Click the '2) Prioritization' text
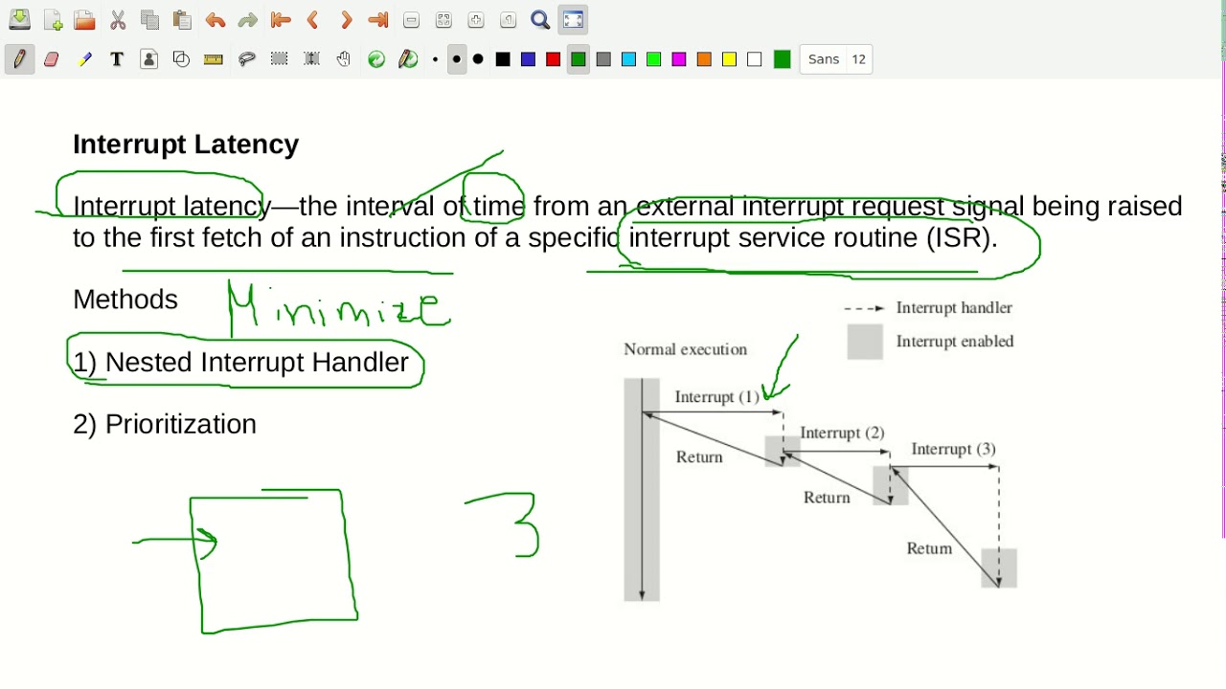The width and height of the screenshot is (1226, 689). click(x=165, y=425)
